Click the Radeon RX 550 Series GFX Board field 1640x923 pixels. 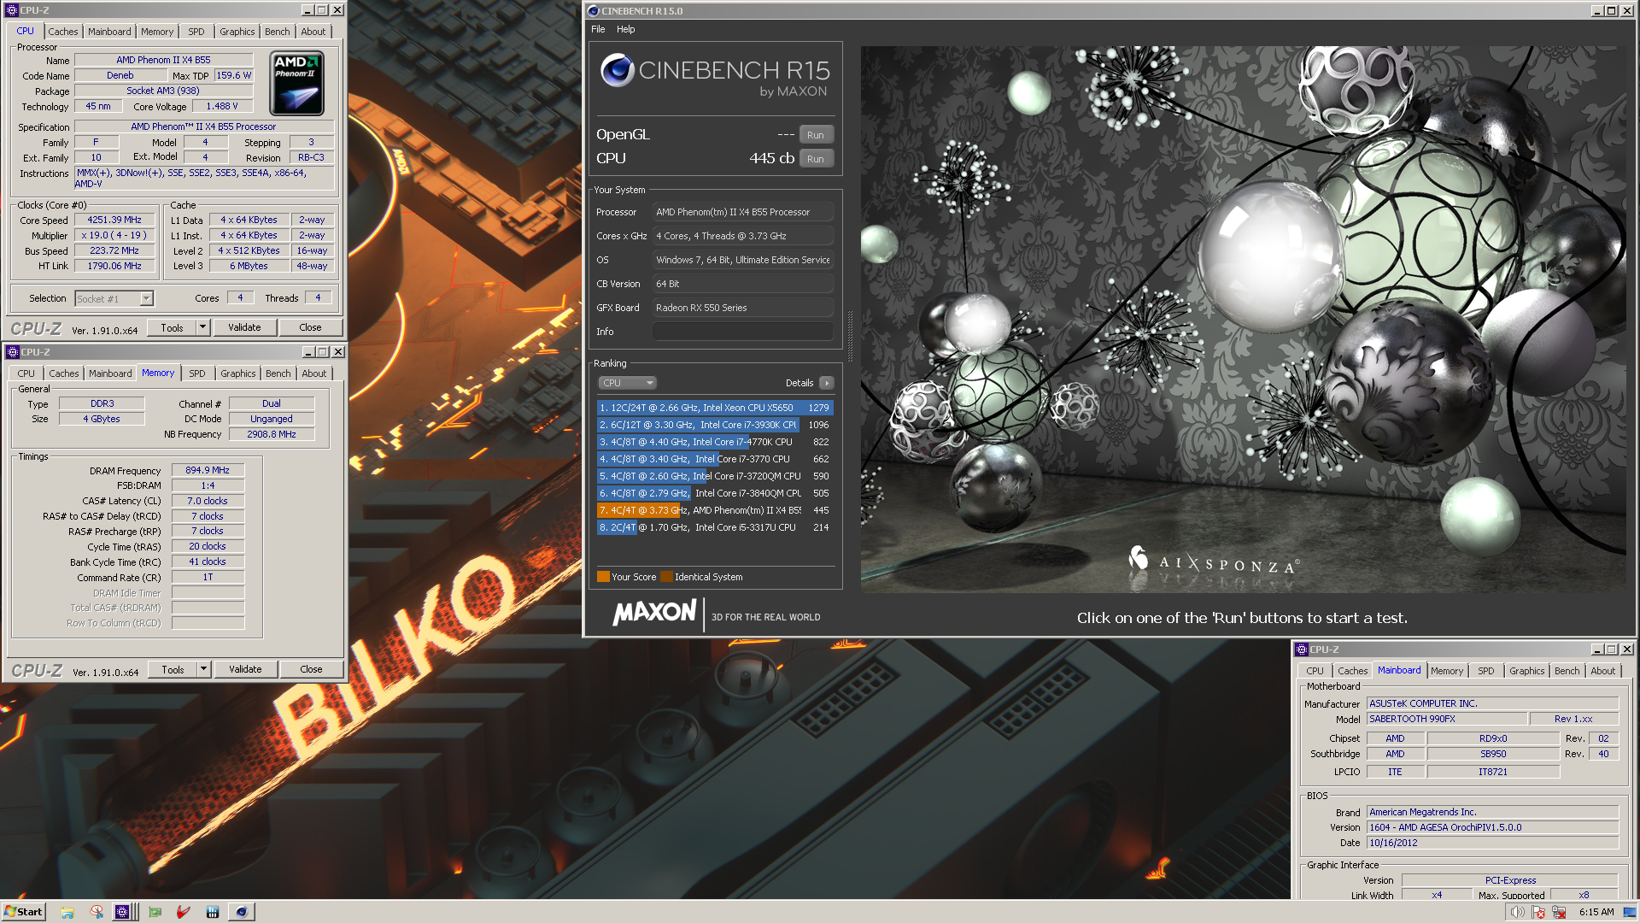coord(742,308)
